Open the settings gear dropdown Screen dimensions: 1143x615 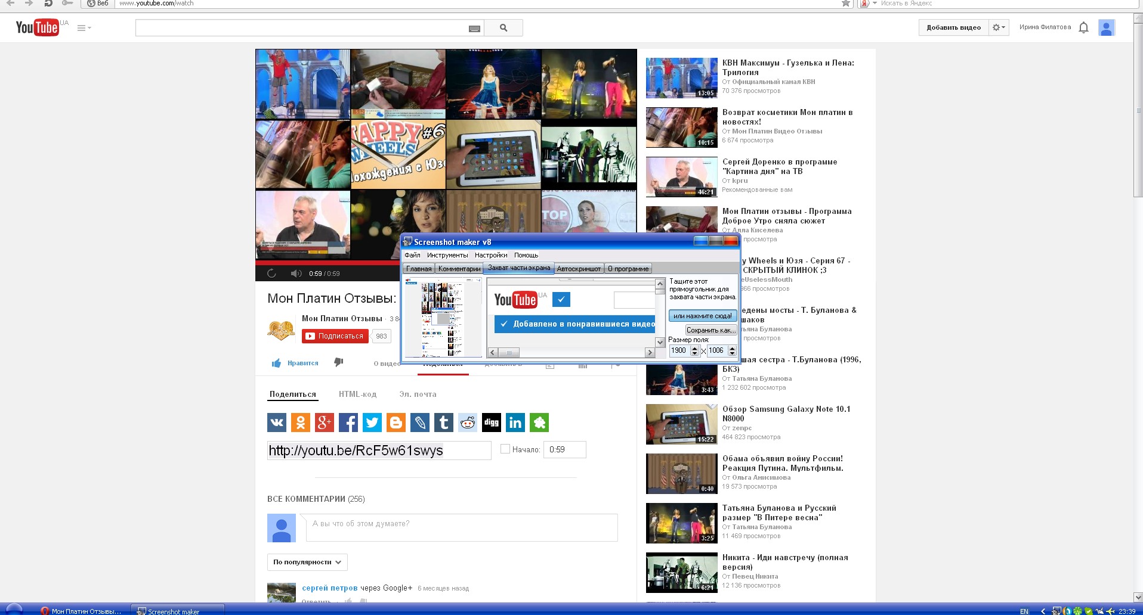999,27
